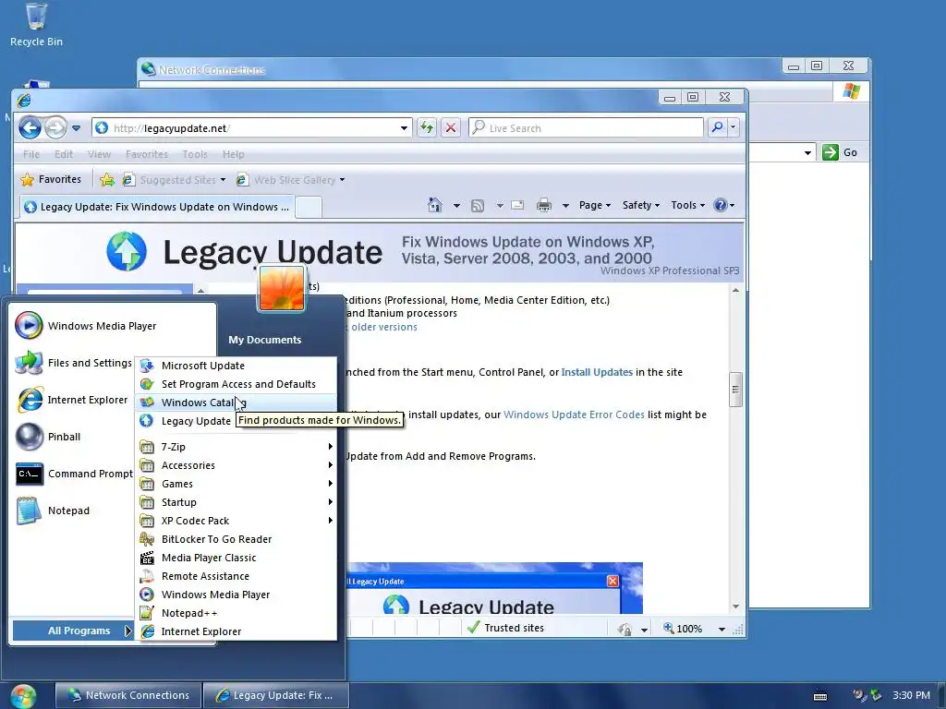
Task: Open the Favorites menu in the menu bar
Action: coord(147,154)
